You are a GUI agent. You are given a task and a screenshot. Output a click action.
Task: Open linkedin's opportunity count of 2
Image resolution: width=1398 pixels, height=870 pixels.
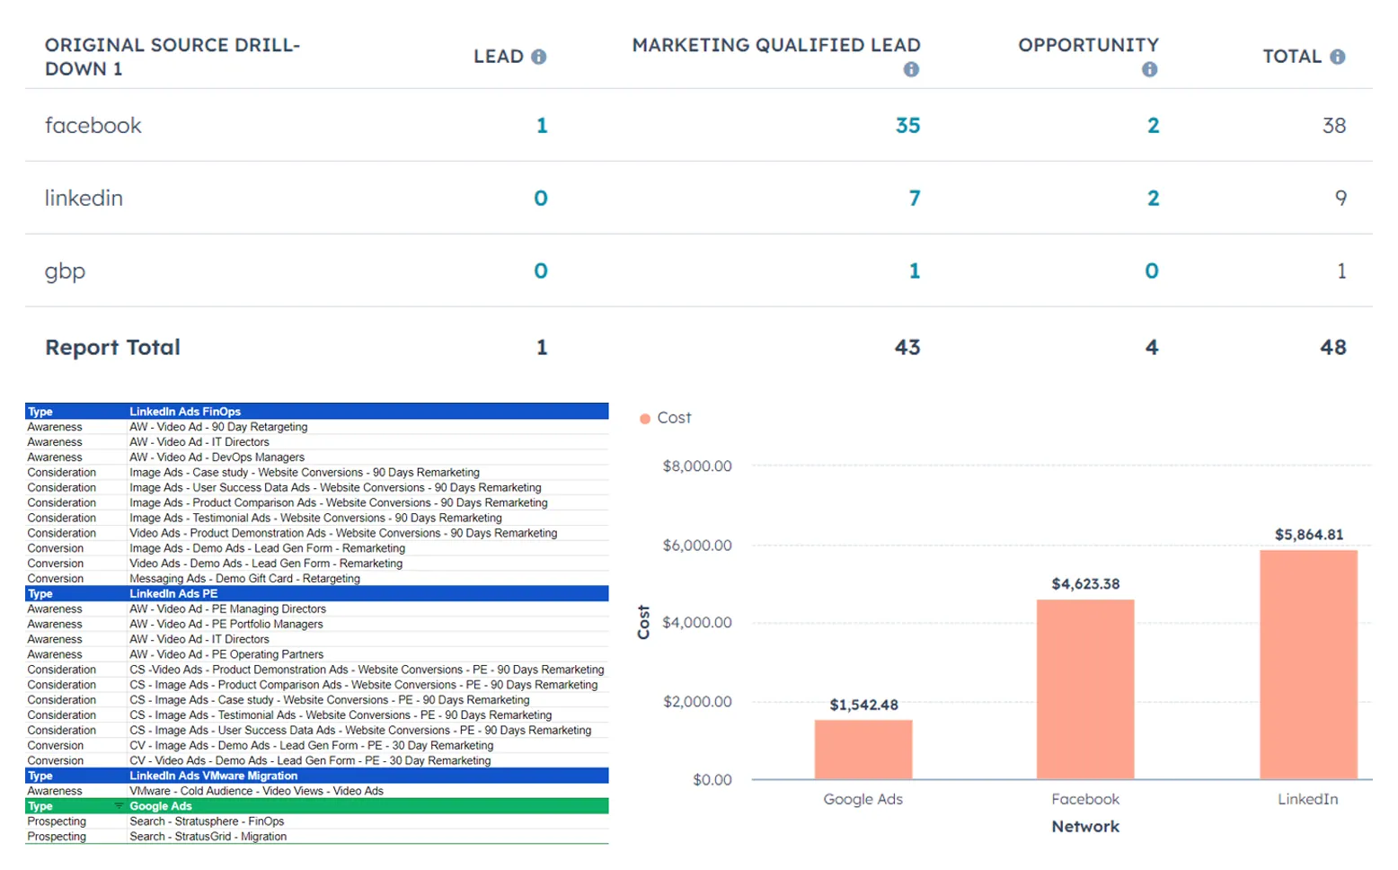(1154, 198)
